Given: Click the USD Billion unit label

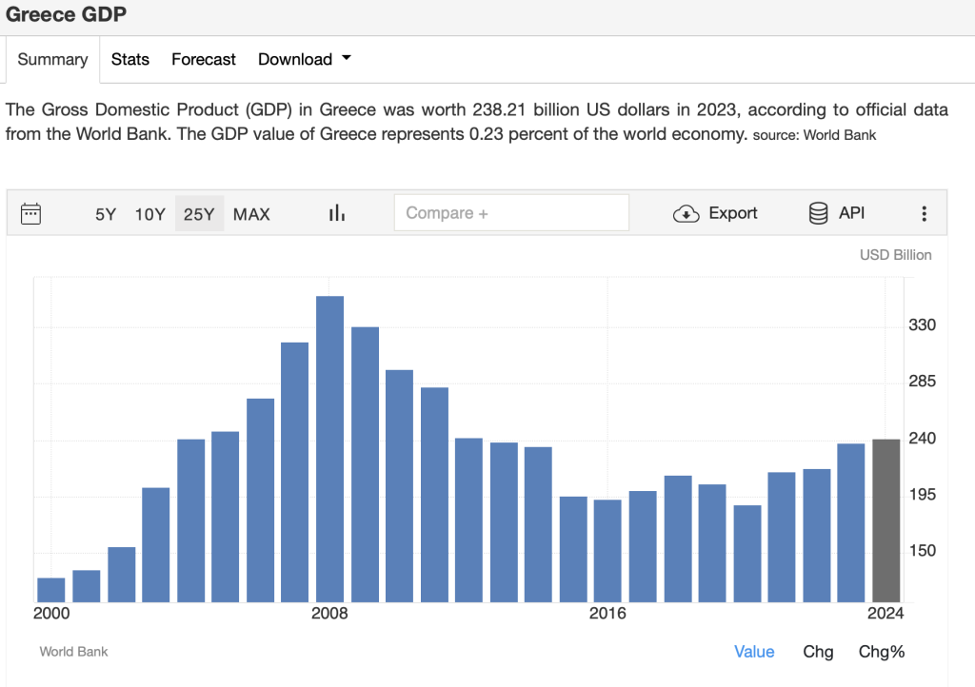Looking at the screenshot, I should click(895, 255).
